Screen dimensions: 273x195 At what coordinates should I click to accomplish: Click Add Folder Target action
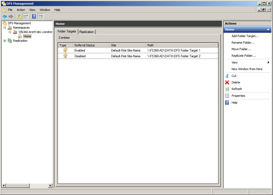click(245, 36)
